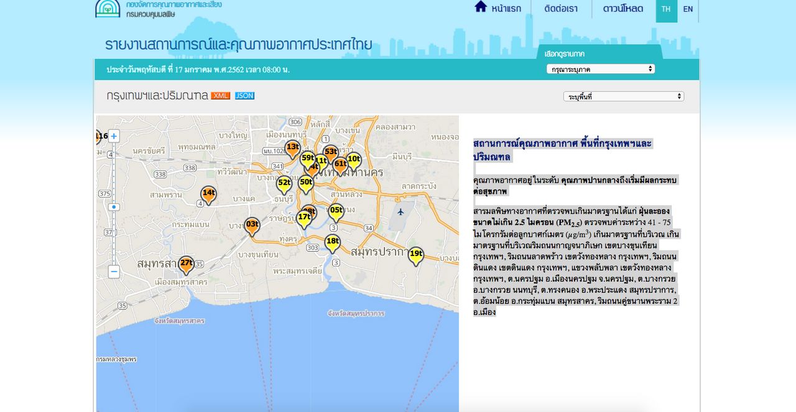Click the blue JSON button
Viewport: 796px width, 412px height.
[x=244, y=96]
